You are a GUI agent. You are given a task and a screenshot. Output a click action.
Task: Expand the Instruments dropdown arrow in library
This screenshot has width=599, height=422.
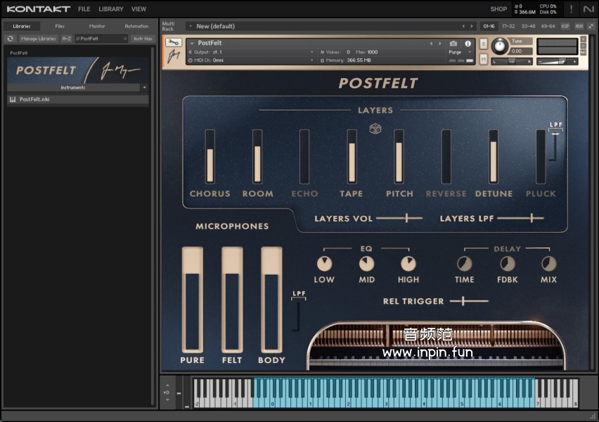pyautogui.click(x=144, y=88)
